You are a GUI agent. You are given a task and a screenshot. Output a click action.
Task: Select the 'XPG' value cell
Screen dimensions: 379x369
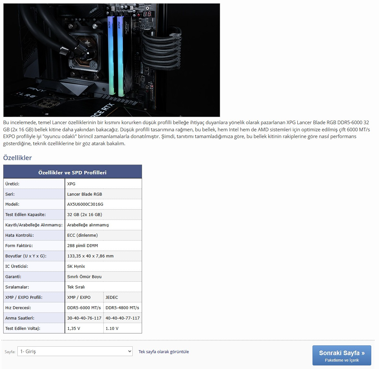point(103,184)
